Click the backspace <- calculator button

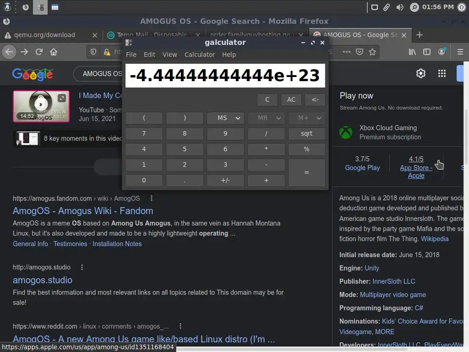click(x=315, y=99)
